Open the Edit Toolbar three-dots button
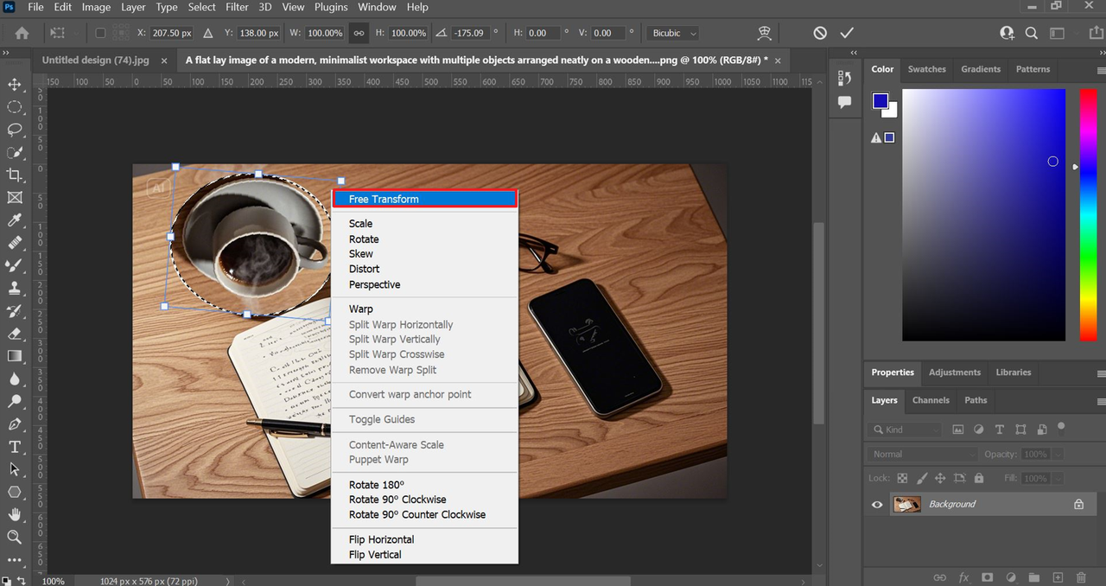The image size is (1106, 586). (15, 559)
